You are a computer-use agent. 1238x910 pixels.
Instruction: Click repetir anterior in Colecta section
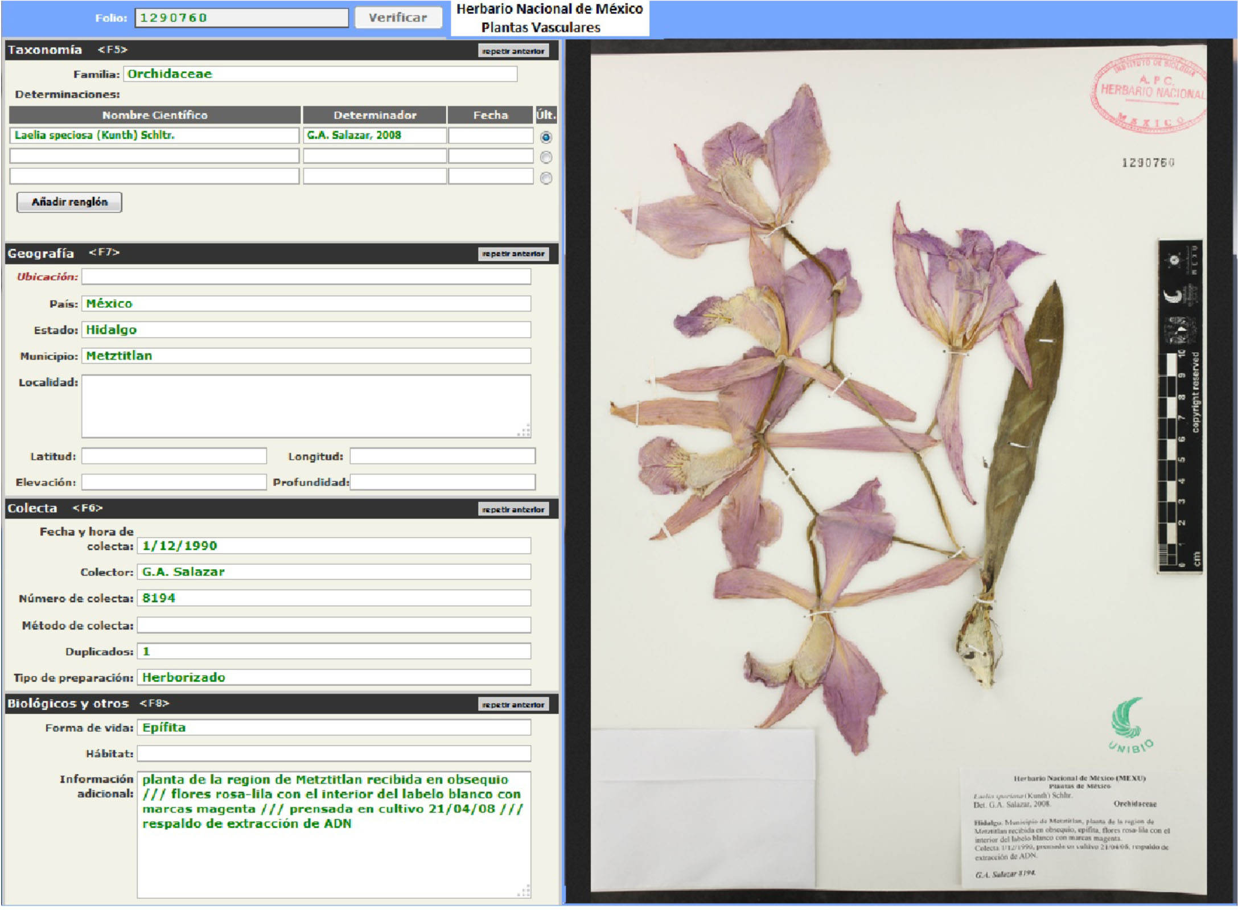pyautogui.click(x=513, y=509)
